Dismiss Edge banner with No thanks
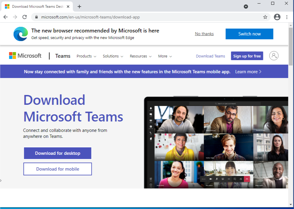This screenshot has width=294, height=209. coord(204,34)
